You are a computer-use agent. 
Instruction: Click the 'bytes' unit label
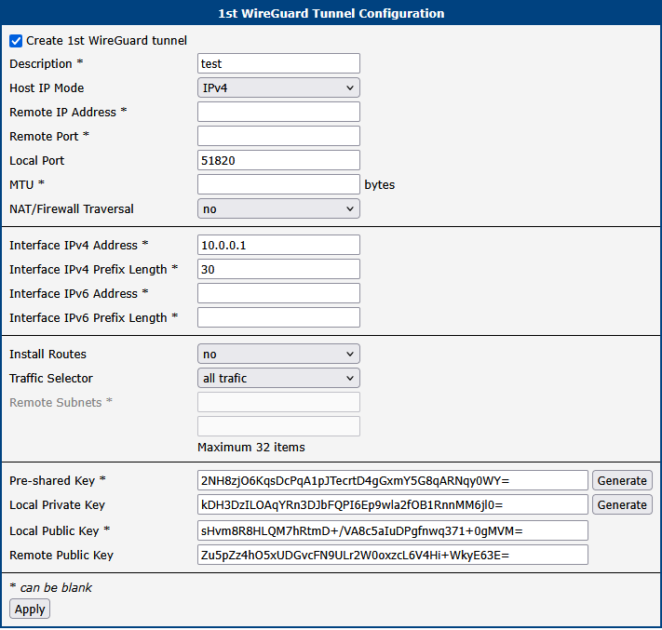point(380,185)
